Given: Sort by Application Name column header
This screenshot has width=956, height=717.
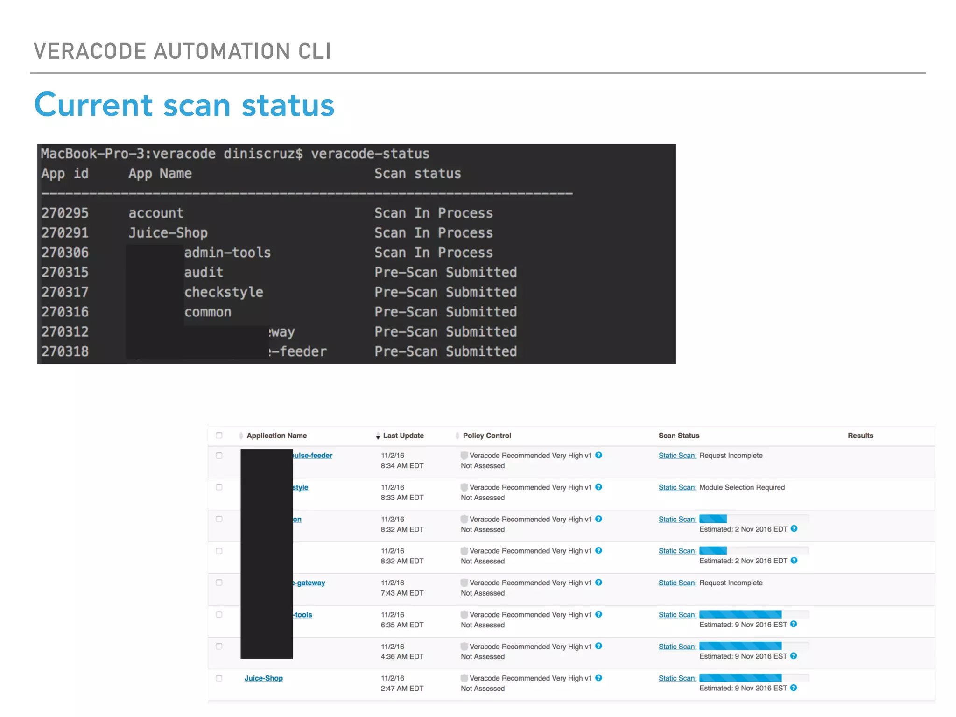Looking at the screenshot, I should [x=276, y=436].
